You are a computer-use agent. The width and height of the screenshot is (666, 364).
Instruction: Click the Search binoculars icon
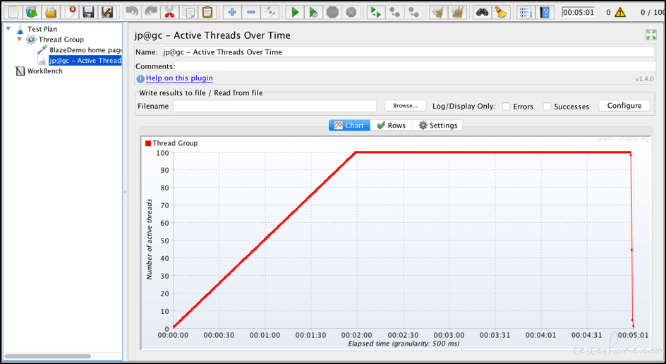[x=482, y=12]
